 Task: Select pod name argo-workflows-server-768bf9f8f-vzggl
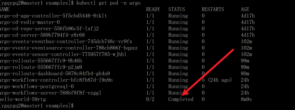point(51,93)
